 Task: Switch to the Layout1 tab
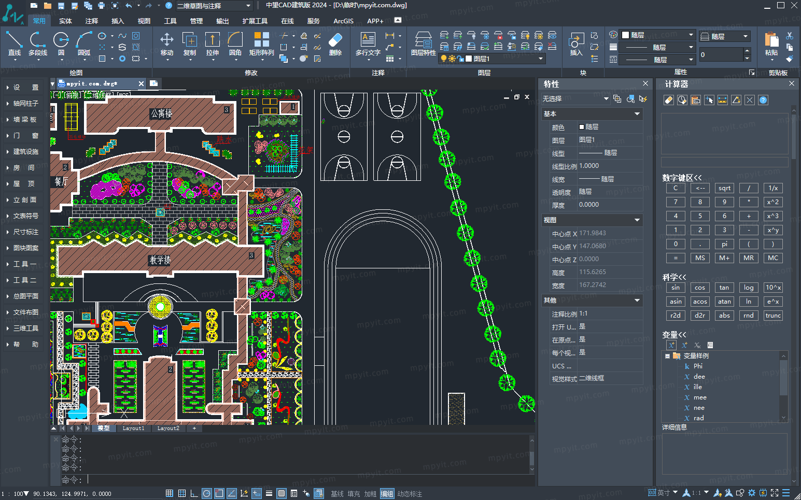133,428
